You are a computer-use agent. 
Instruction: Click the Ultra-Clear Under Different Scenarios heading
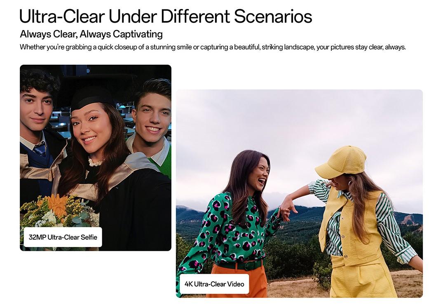(166, 16)
